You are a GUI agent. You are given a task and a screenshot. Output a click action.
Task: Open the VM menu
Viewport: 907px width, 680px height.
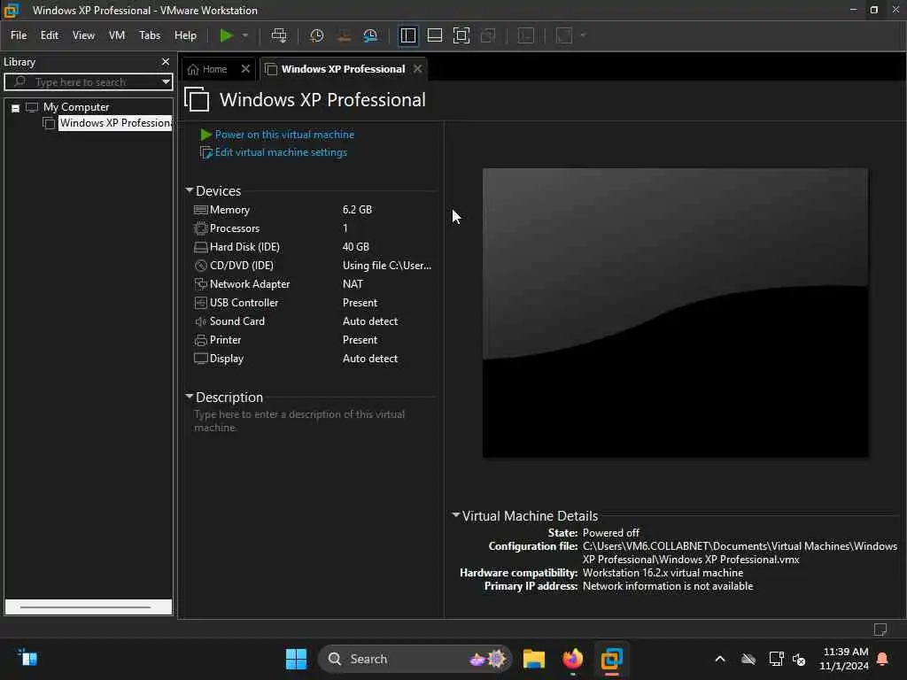pos(117,35)
